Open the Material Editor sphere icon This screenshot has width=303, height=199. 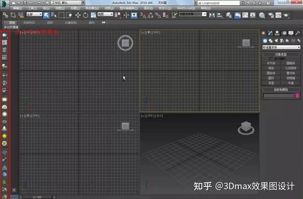point(262,15)
